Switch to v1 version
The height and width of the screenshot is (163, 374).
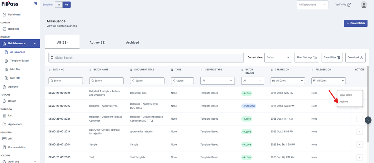coord(59,5)
